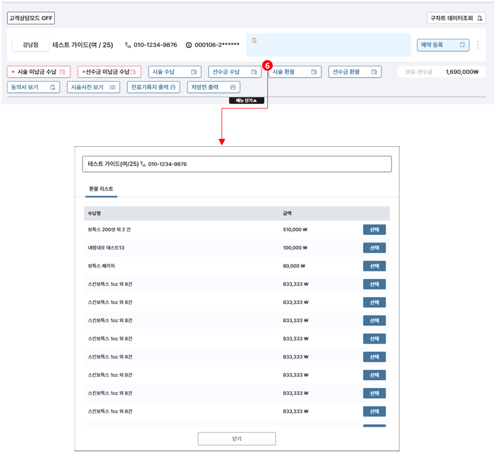Screen dimensions: 497x454
Task: Click the blue memo field
Action: coord(328,45)
